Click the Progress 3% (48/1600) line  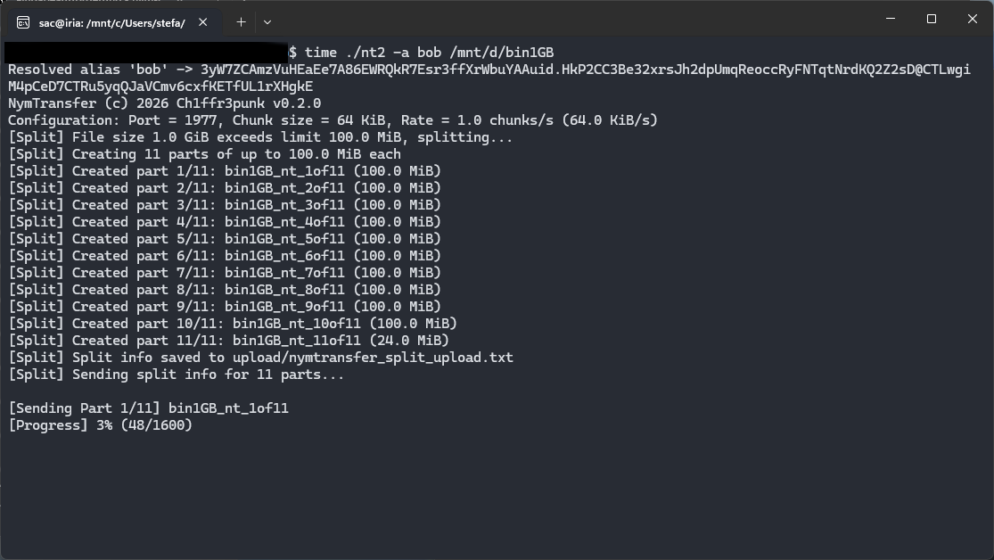[x=100, y=425]
